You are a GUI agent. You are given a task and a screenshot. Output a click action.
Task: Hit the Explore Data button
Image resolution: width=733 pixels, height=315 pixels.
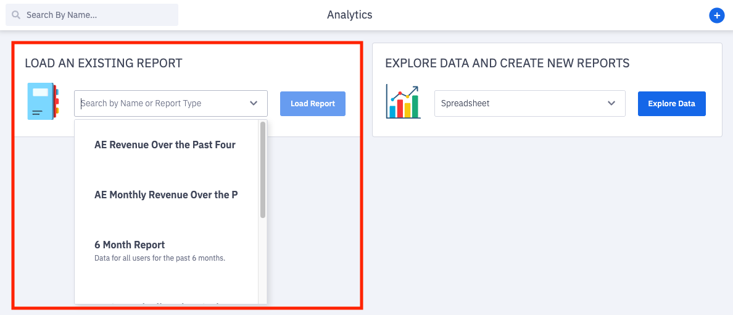tap(671, 103)
